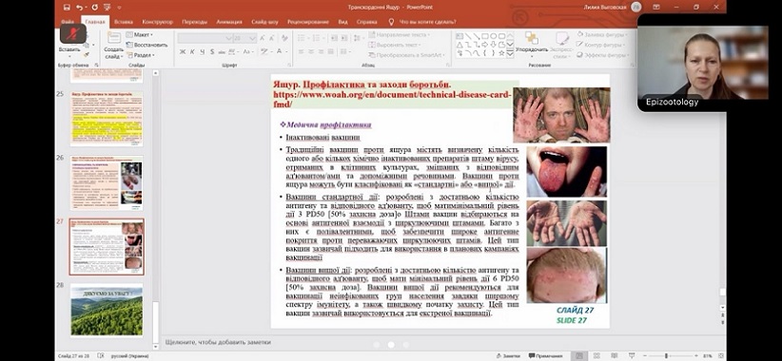Select slide 25 thumbnail
This screenshot has height=361, width=782.
107,119
